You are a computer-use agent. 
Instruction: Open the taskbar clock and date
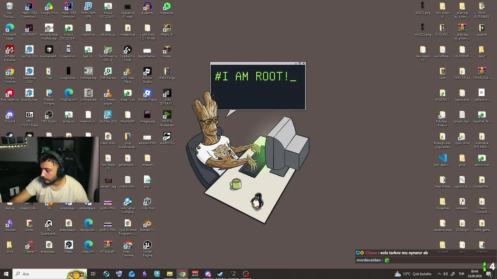pos(474,274)
